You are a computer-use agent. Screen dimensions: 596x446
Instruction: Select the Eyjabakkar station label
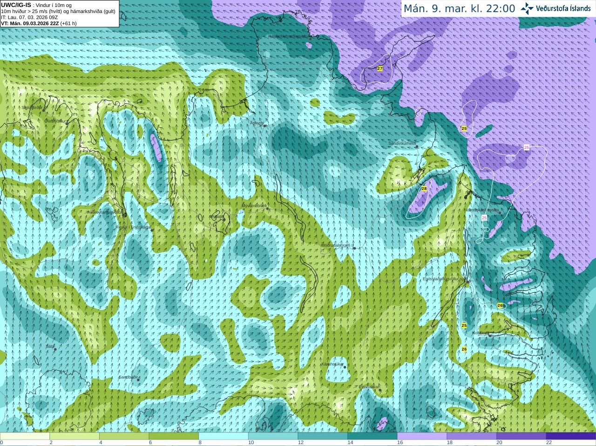tap(369, 387)
